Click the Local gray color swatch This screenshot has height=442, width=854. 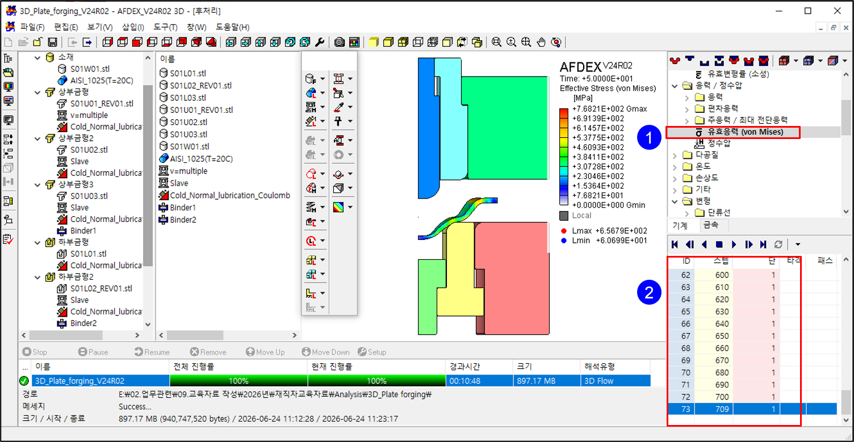click(x=564, y=216)
